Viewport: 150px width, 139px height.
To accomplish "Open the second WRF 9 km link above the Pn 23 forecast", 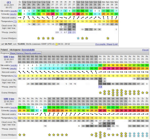I will click(x=9, y=99).
